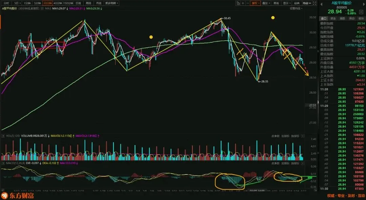Click the 11:28 trade row

[342, 89]
